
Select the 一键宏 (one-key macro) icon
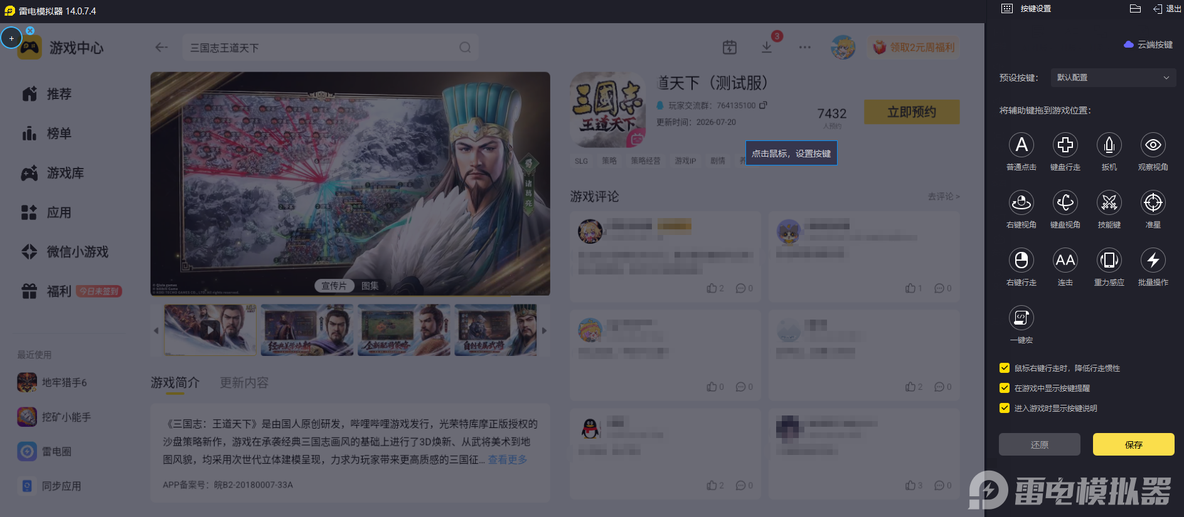(x=1021, y=318)
